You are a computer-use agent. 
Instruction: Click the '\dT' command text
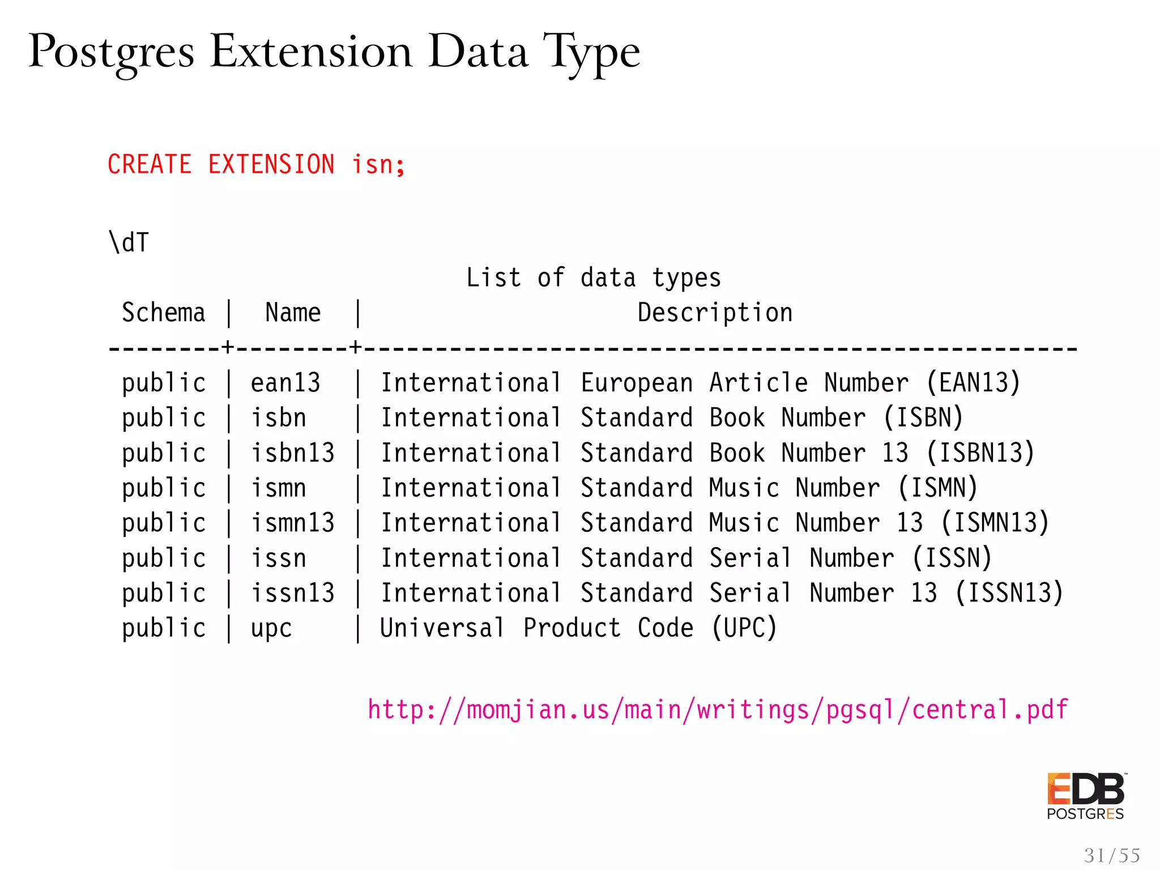tap(129, 242)
